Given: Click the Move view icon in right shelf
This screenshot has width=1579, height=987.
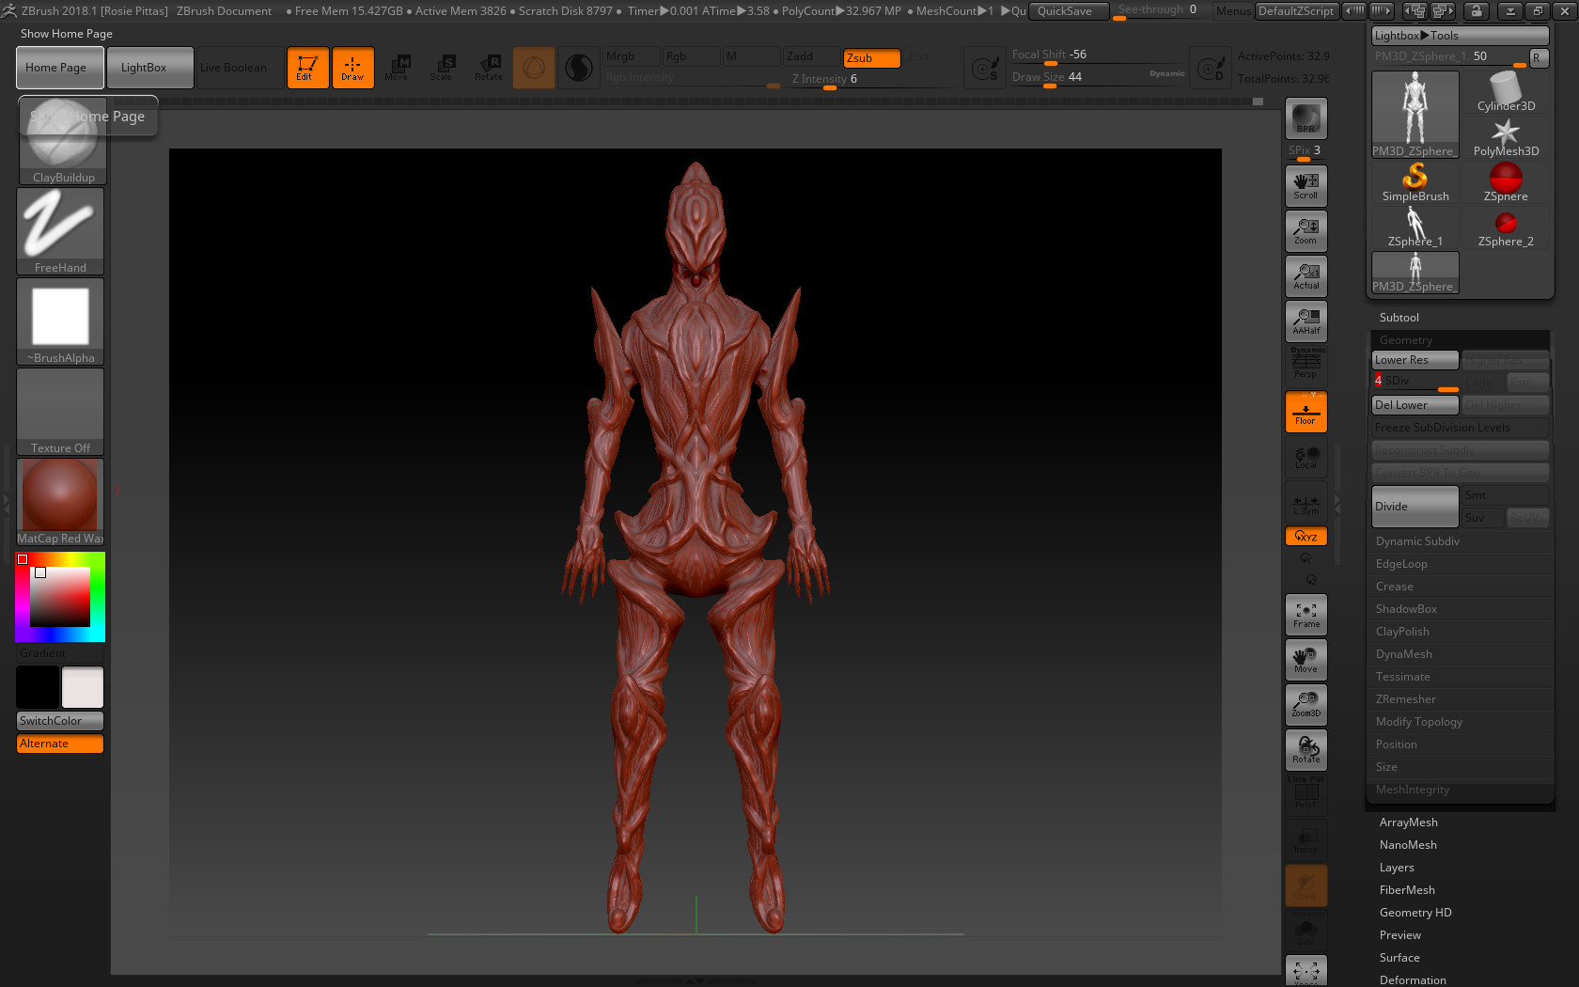Looking at the screenshot, I should pos(1305,660).
